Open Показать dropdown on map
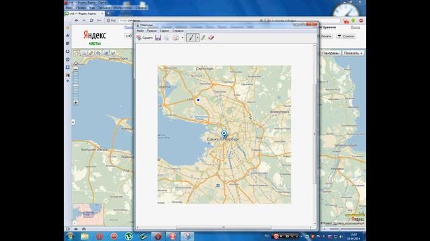Image resolution: width=430 pixels, height=241 pixels. click(x=353, y=53)
